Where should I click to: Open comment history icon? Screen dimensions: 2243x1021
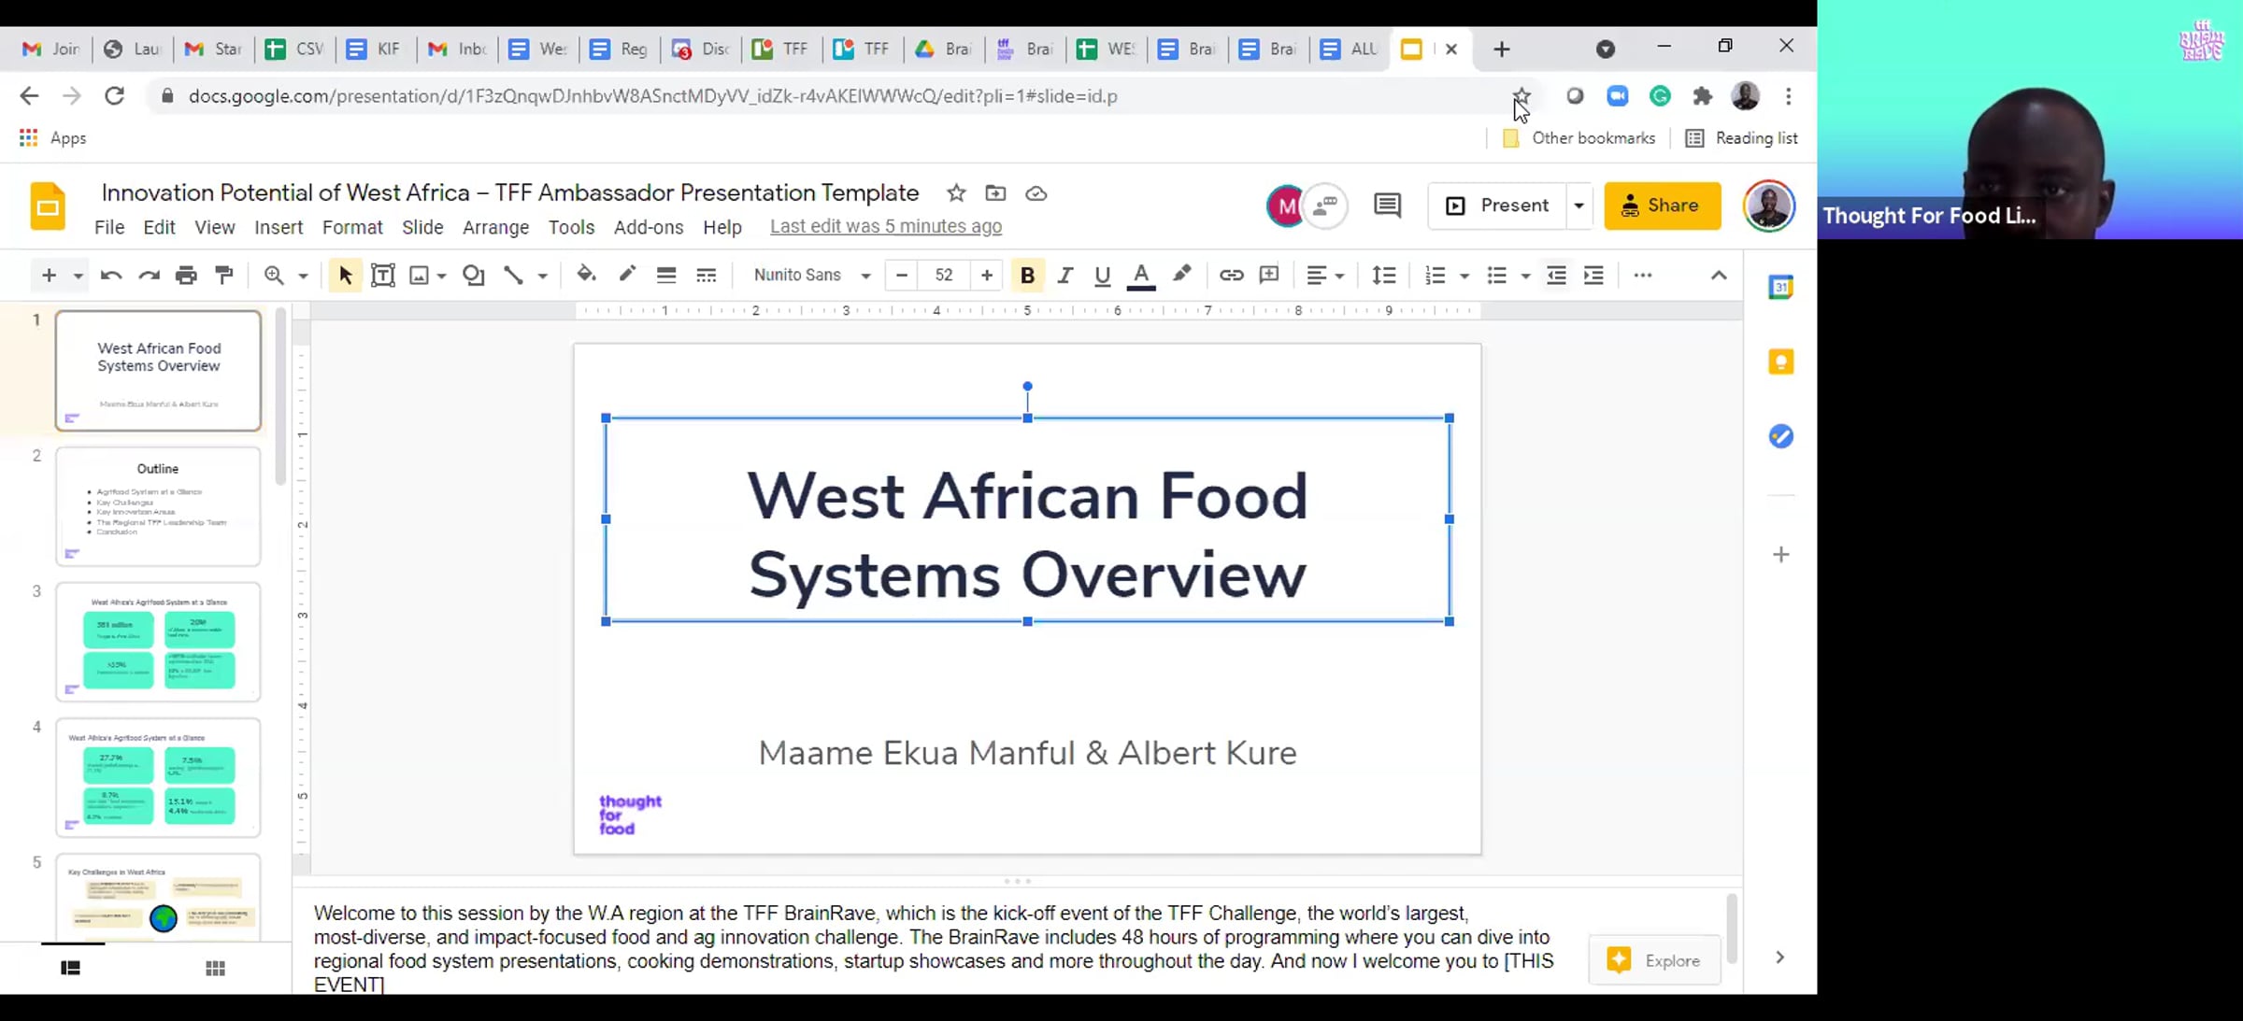[x=1387, y=206]
